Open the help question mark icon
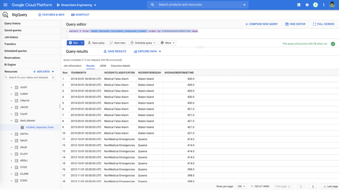 (x=307, y=5)
